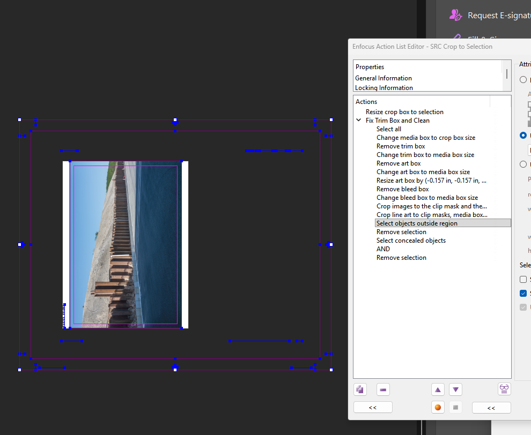This screenshot has height=435, width=531.
Task: Move selected action up with triangle icon
Action: coord(438,389)
